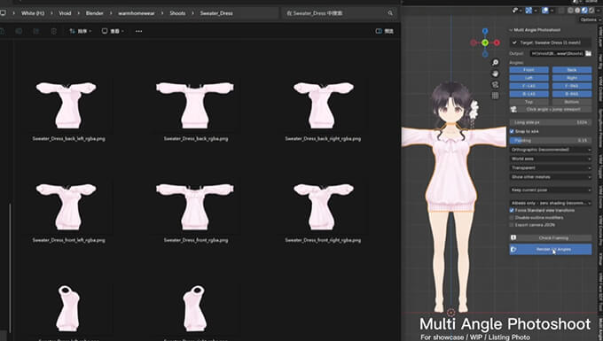Click the Output path field
The height and width of the screenshot is (341, 603).
pos(557,54)
